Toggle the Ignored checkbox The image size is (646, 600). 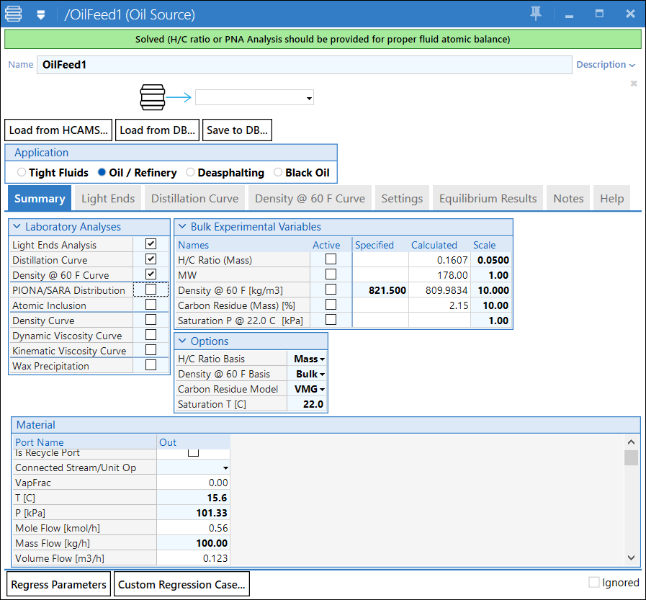tap(594, 583)
